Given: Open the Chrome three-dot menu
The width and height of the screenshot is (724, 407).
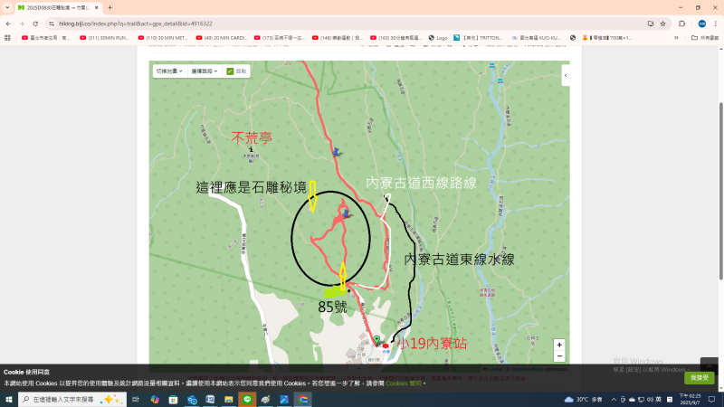Looking at the screenshot, I should [x=715, y=24].
